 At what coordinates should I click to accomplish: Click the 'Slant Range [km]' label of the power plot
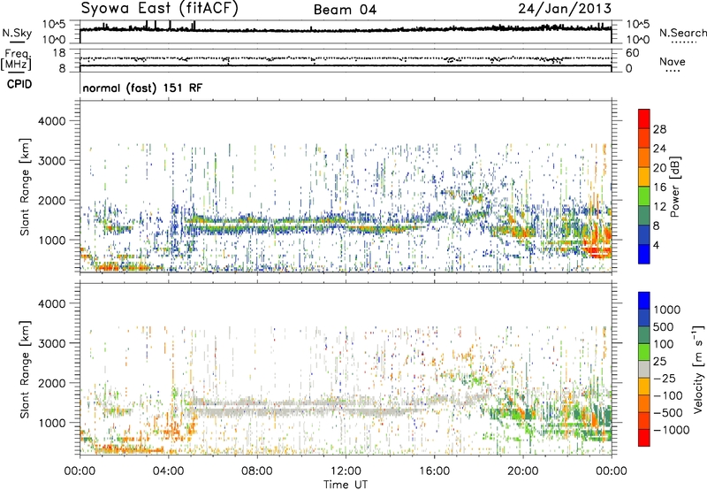(x=25, y=187)
